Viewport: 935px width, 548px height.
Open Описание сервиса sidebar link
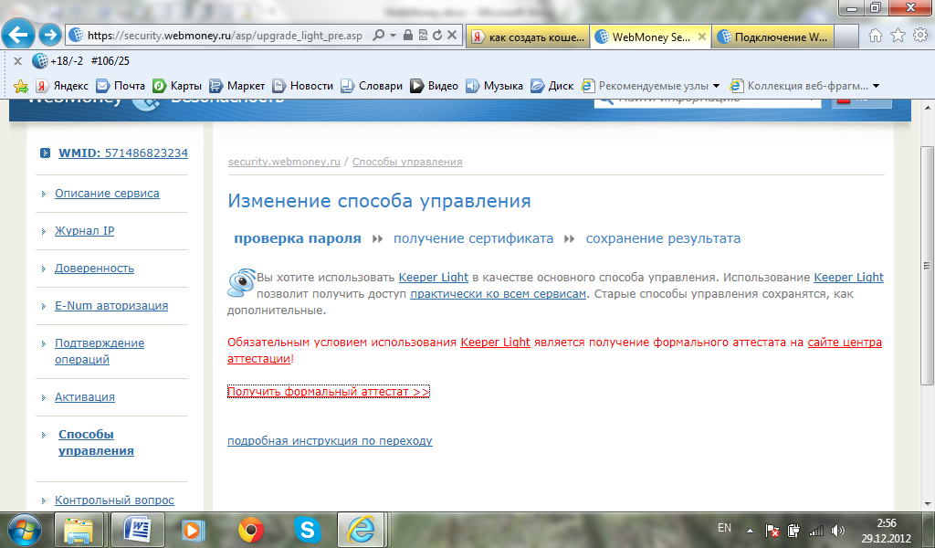(x=107, y=194)
